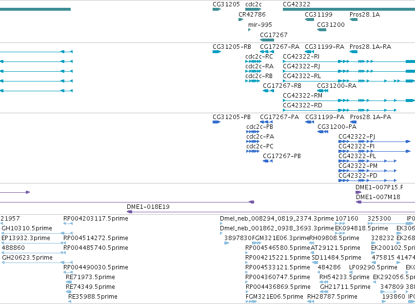Image resolution: width=415 pixels, height=304 pixels.
Task: Click the CG42322 gene label
Action: 296,4
